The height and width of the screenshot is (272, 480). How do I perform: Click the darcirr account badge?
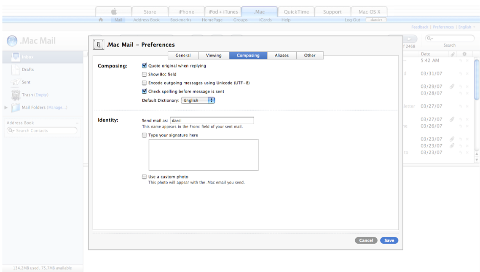[376, 19]
